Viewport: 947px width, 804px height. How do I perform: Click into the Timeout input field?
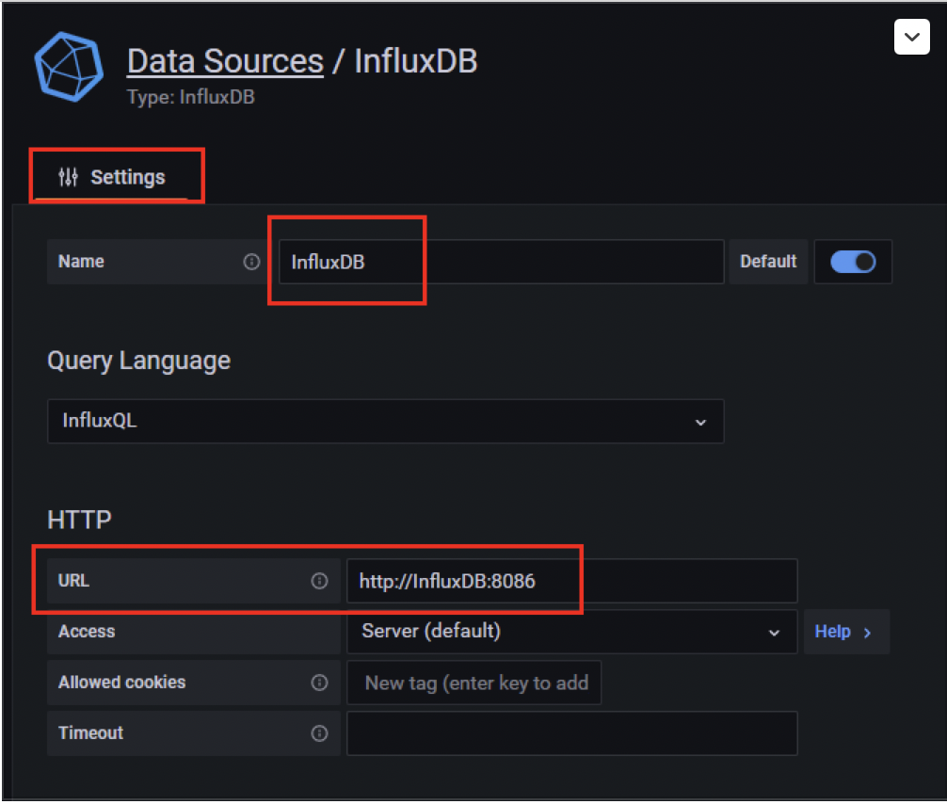[572, 733]
